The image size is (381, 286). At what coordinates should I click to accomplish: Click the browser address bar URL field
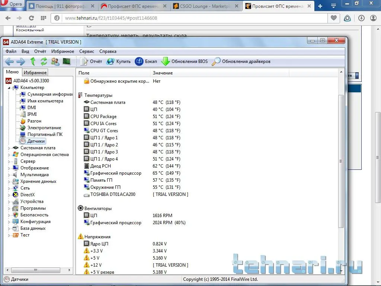[186, 18]
